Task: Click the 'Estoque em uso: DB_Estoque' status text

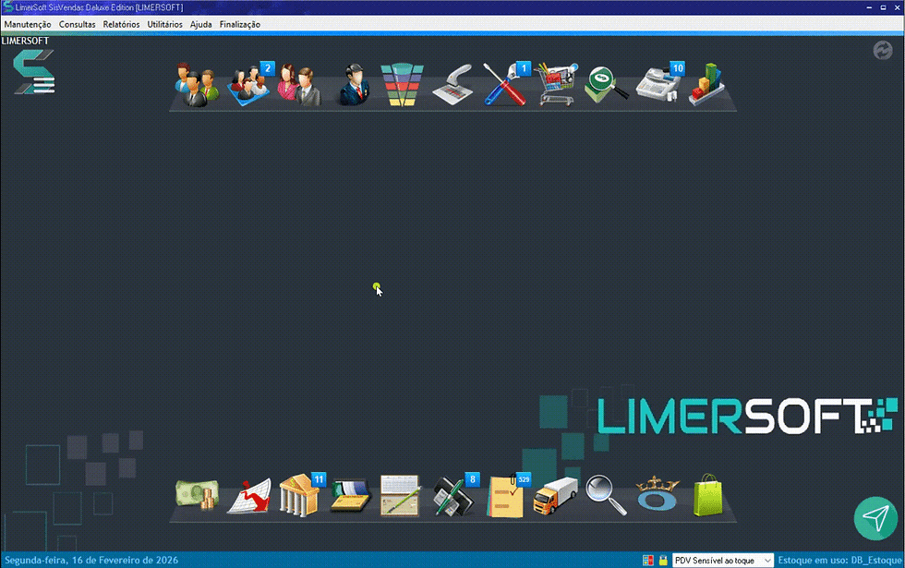Action: (x=839, y=560)
